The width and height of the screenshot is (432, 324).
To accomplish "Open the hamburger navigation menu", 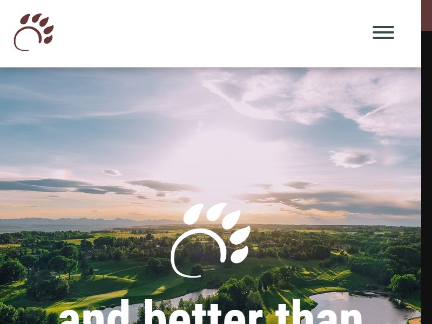I will 383,32.
